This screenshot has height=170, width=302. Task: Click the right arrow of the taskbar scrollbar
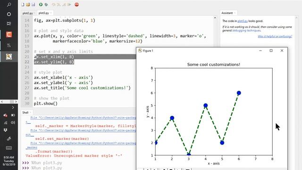[16, 102]
